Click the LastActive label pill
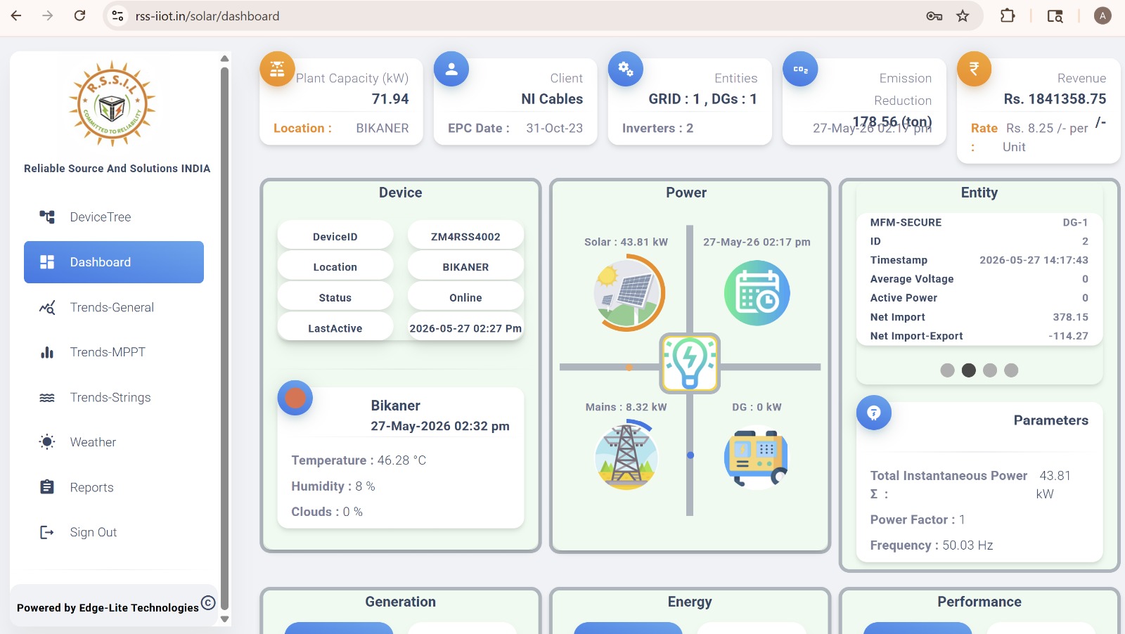The height and width of the screenshot is (634, 1125). (x=335, y=328)
